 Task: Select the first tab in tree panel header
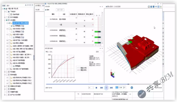click(x=3, y=6)
